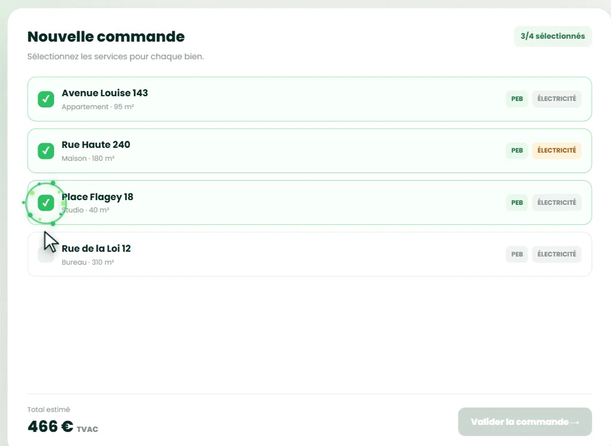This screenshot has width=611, height=446.
Task: Click the Rue de la Loi 12 title
Action: (96, 248)
